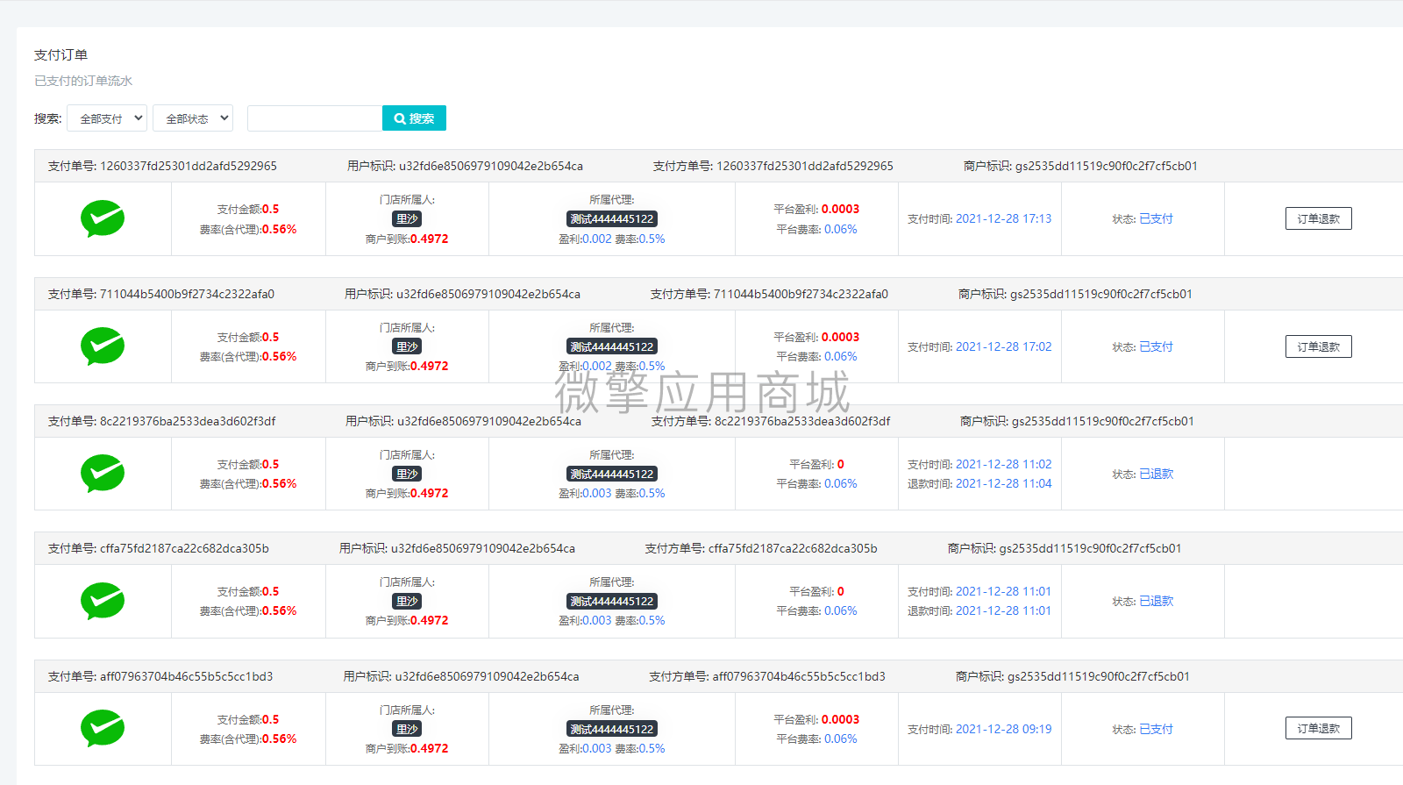Click WeChat Pay icon for order 1260337fd25301dd2afd5292965
The height and width of the screenshot is (785, 1403).
tap(103, 218)
